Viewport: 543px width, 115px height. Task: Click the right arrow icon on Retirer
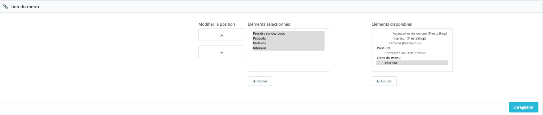click(x=254, y=81)
